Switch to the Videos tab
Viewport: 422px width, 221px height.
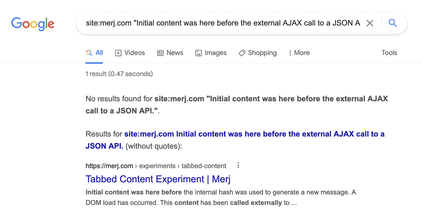click(134, 53)
